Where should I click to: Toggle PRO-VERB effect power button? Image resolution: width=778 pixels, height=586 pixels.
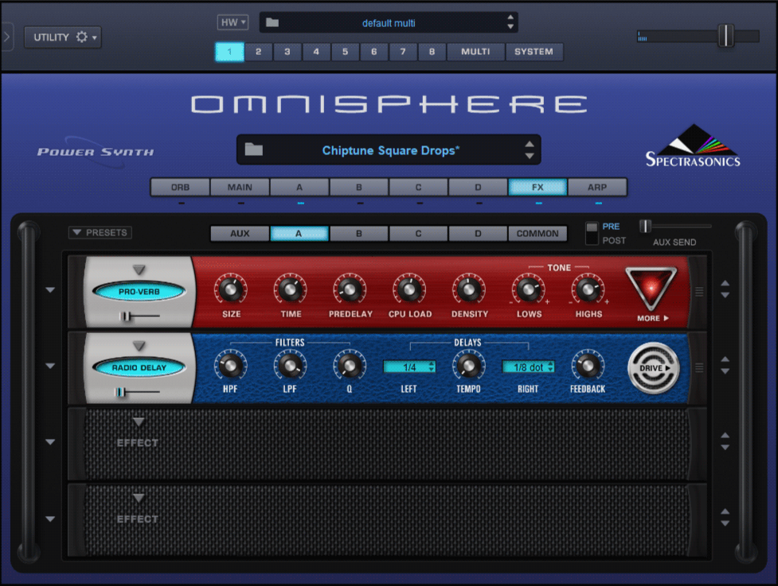[x=139, y=292]
